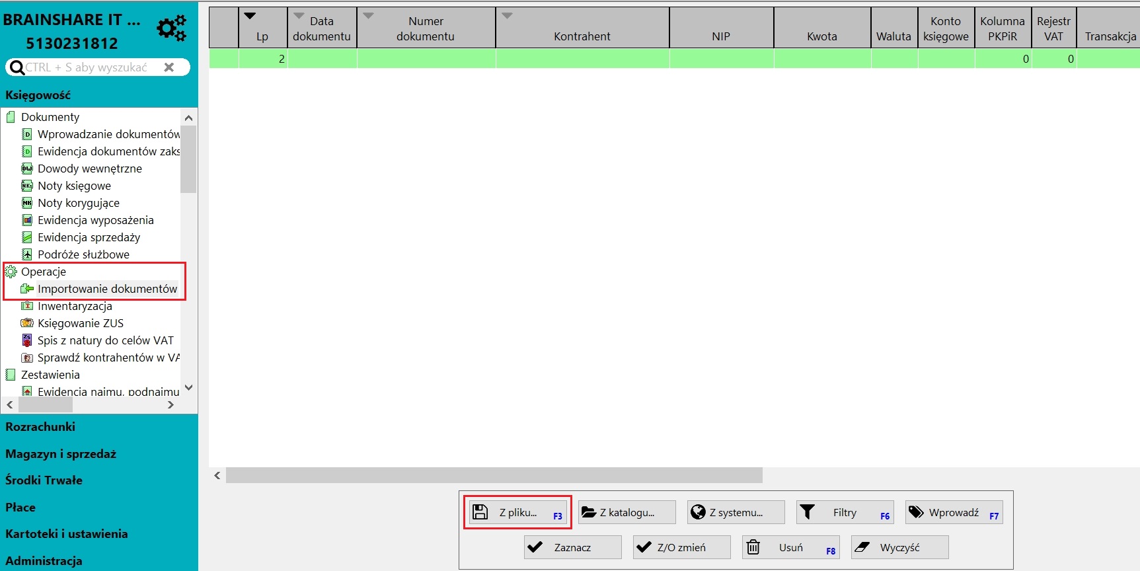Click the table's horizontal scrollbar
The width and height of the screenshot is (1140, 571).
494,475
